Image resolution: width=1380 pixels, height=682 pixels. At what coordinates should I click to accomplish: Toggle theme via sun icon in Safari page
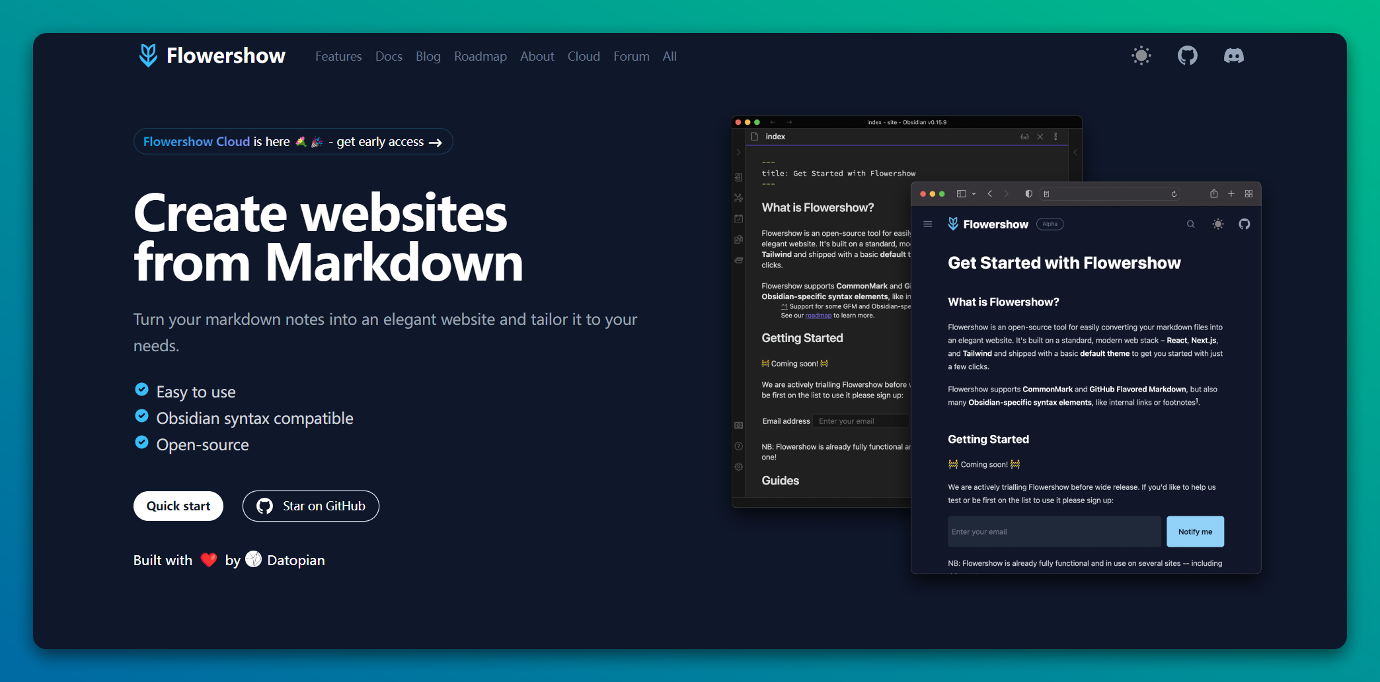(x=1218, y=224)
